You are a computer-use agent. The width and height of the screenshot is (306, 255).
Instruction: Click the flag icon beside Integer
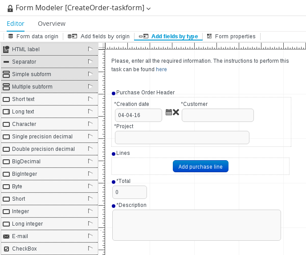click(x=90, y=211)
